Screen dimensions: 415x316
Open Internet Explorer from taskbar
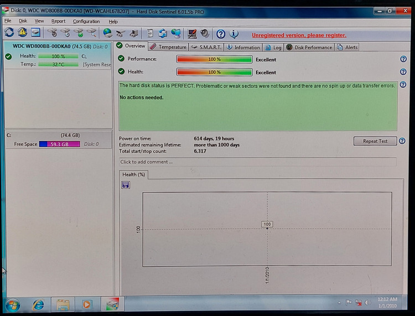(38, 304)
